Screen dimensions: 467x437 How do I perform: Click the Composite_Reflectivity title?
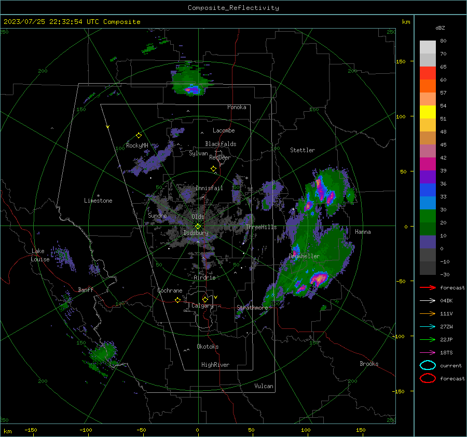pyautogui.click(x=233, y=8)
